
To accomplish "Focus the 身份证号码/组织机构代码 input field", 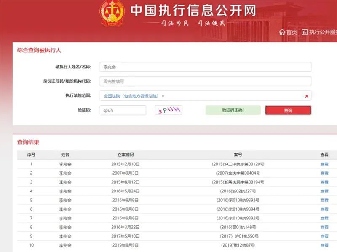I will (x=205, y=81).
